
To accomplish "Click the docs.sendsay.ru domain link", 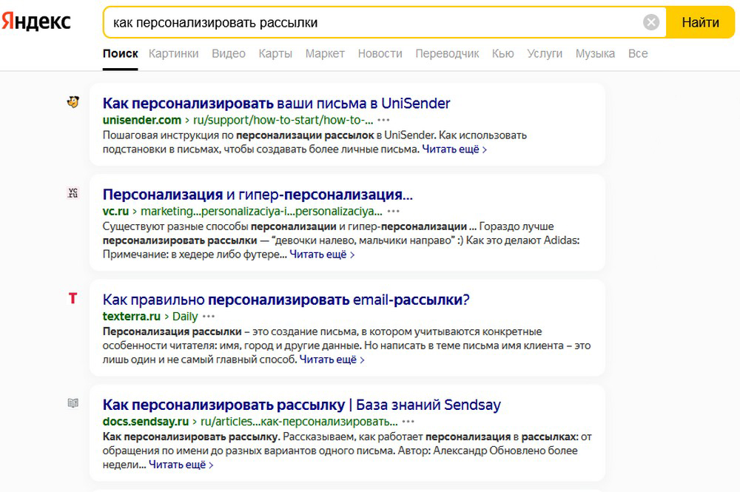I will [x=146, y=421].
